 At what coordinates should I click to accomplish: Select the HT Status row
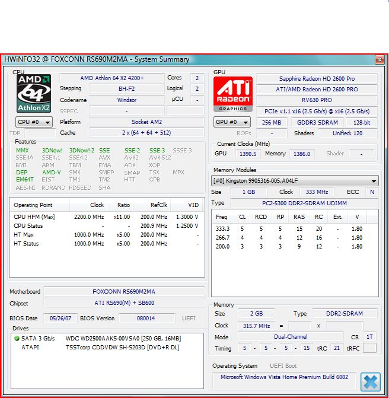[x=106, y=244]
